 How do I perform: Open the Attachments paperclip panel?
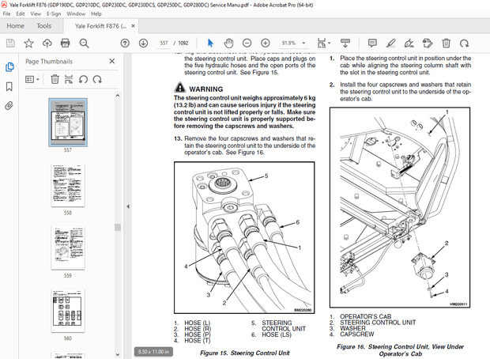[x=9, y=106]
